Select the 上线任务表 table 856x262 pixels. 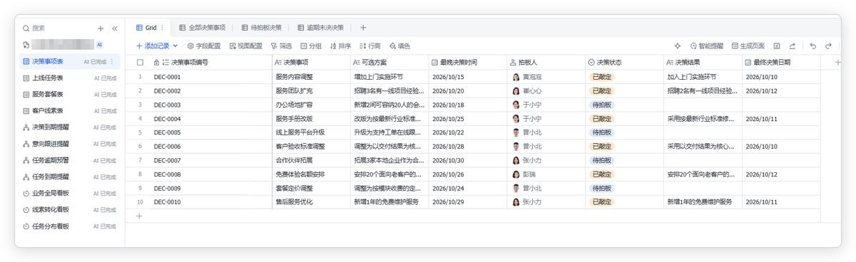click(69, 78)
